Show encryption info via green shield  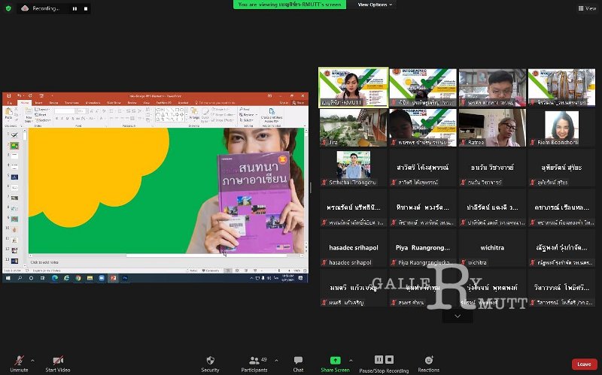click(x=8, y=8)
